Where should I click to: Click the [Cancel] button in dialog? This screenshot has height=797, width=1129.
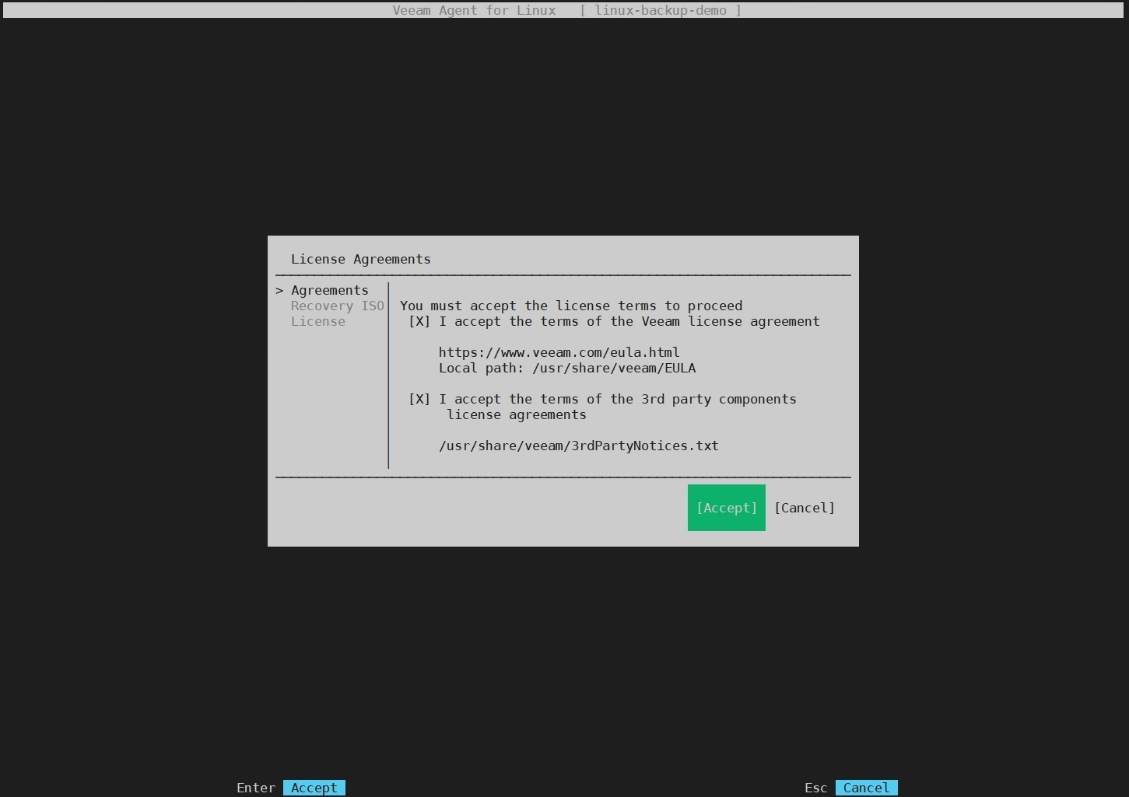click(804, 508)
